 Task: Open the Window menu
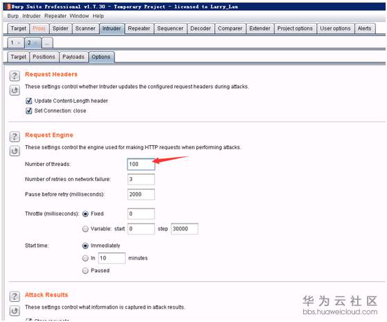[x=79, y=16]
